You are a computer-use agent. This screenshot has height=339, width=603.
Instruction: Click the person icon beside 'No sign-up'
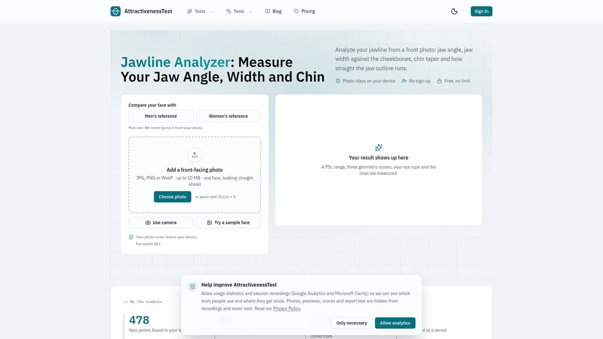click(404, 81)
